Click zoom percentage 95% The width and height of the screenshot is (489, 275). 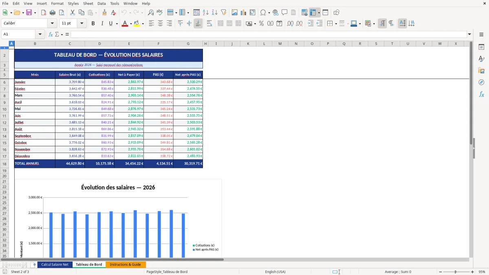482,272
